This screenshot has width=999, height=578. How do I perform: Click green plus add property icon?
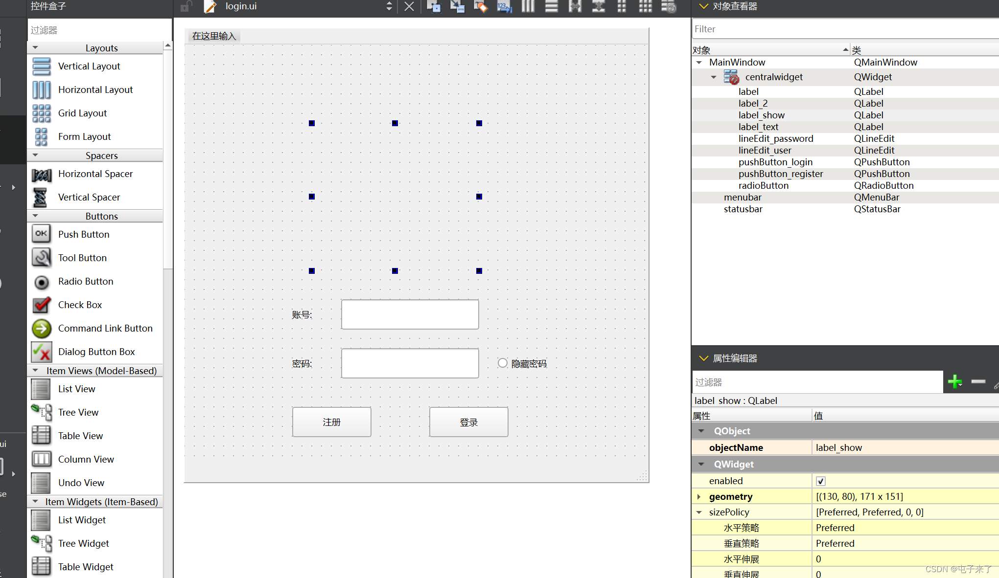point(954,382)
